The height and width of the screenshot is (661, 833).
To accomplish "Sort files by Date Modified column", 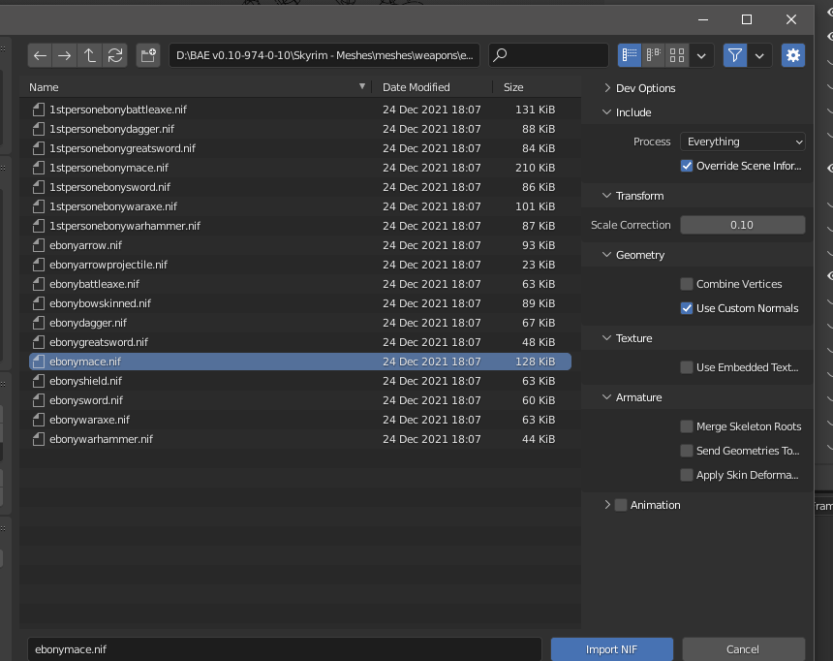I will click(x=432, y=87).
